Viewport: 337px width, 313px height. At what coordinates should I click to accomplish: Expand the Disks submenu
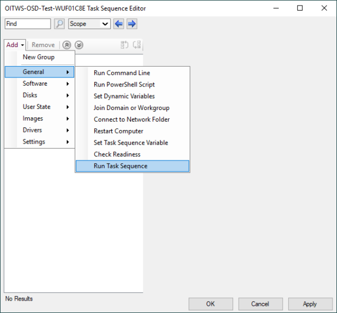coord(39,95)
